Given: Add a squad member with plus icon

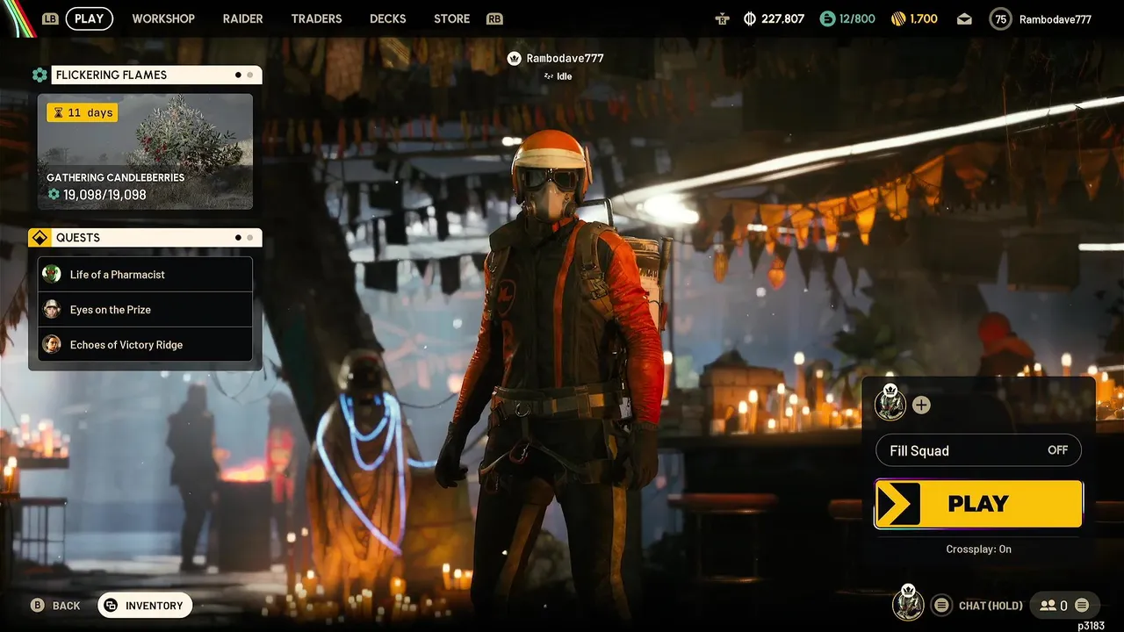Looking at the screenshot, I should [921, 405].
